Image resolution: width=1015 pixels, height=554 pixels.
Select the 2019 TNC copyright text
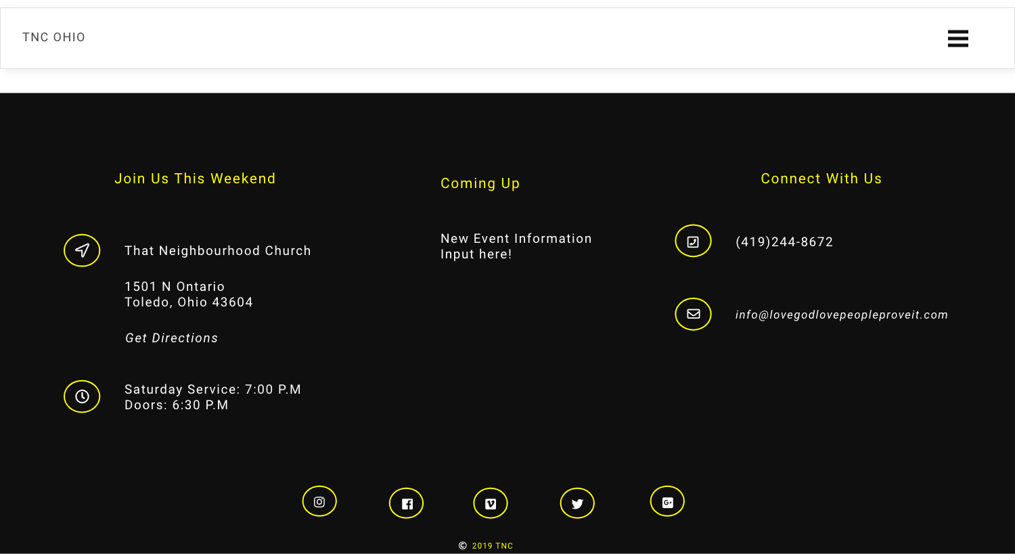click(x=492, y=546)
